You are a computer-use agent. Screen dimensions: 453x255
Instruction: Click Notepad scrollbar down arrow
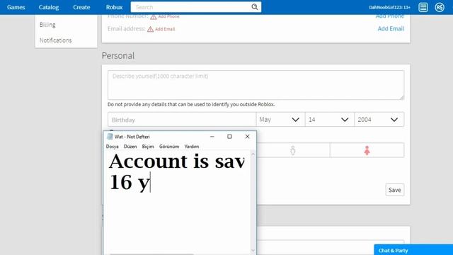click(x=253, y=250)
